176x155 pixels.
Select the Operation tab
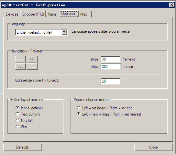click(69, 14)
